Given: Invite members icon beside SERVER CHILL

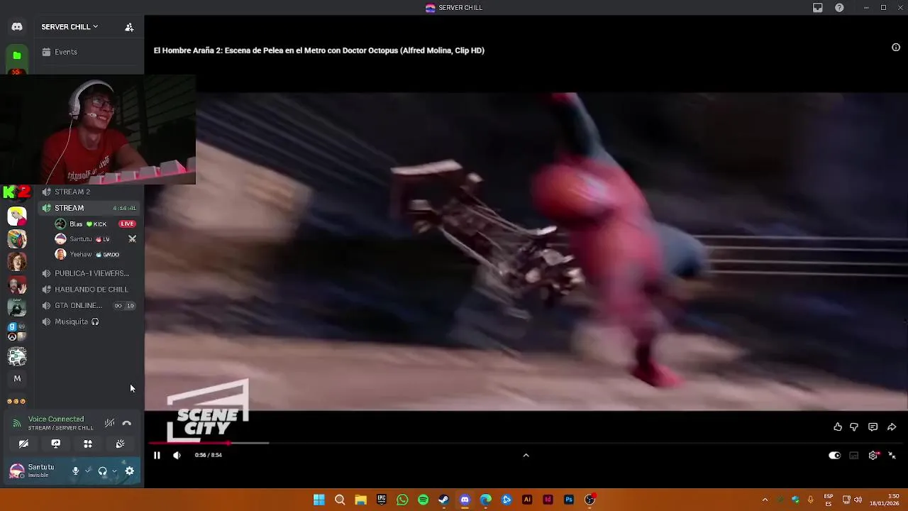Looking at the screenshot, I should pyautogui.click(x=129, y=27).
